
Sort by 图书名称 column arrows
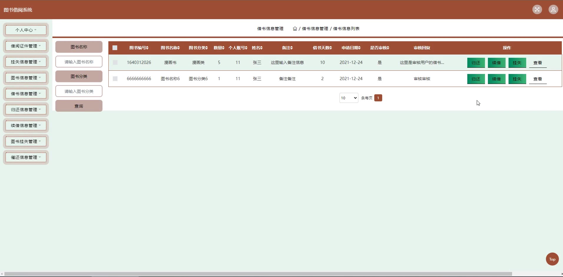point(178,48)
